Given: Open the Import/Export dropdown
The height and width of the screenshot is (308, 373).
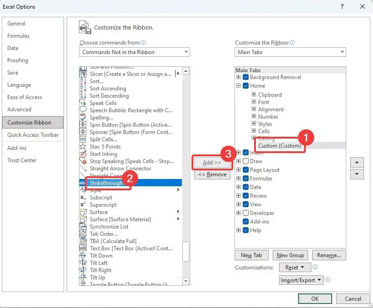Looking at the screenshot, I should [301, 280].
